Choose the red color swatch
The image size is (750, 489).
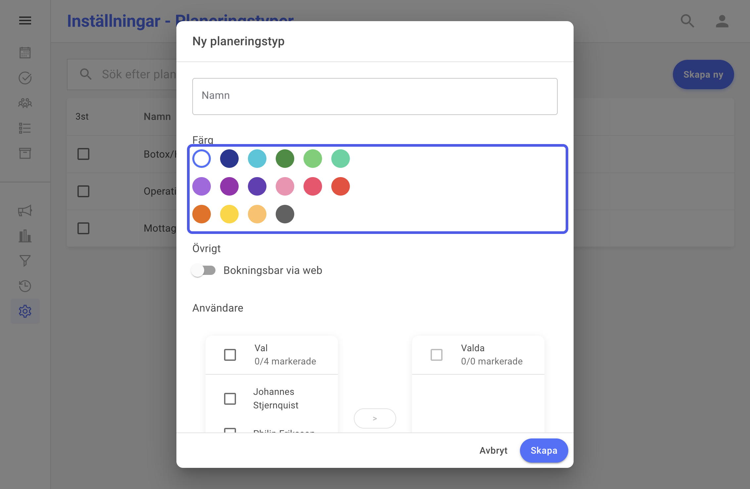(x=341, y=186)
